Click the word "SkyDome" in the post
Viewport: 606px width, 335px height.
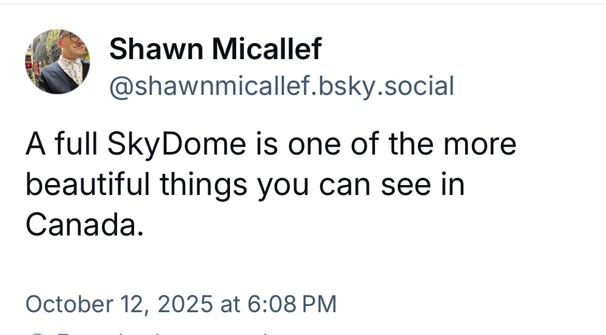(x=177, y=145)
